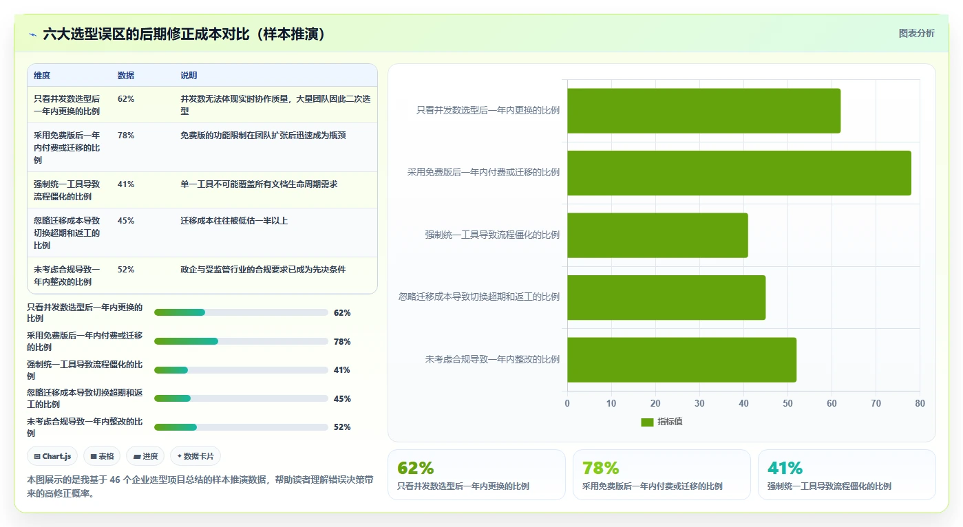Viewport: 963px width, 527px height.
Task: Click description 单一工具不可能覆盖所有文档生命周期需求
Action: point(259,184)
